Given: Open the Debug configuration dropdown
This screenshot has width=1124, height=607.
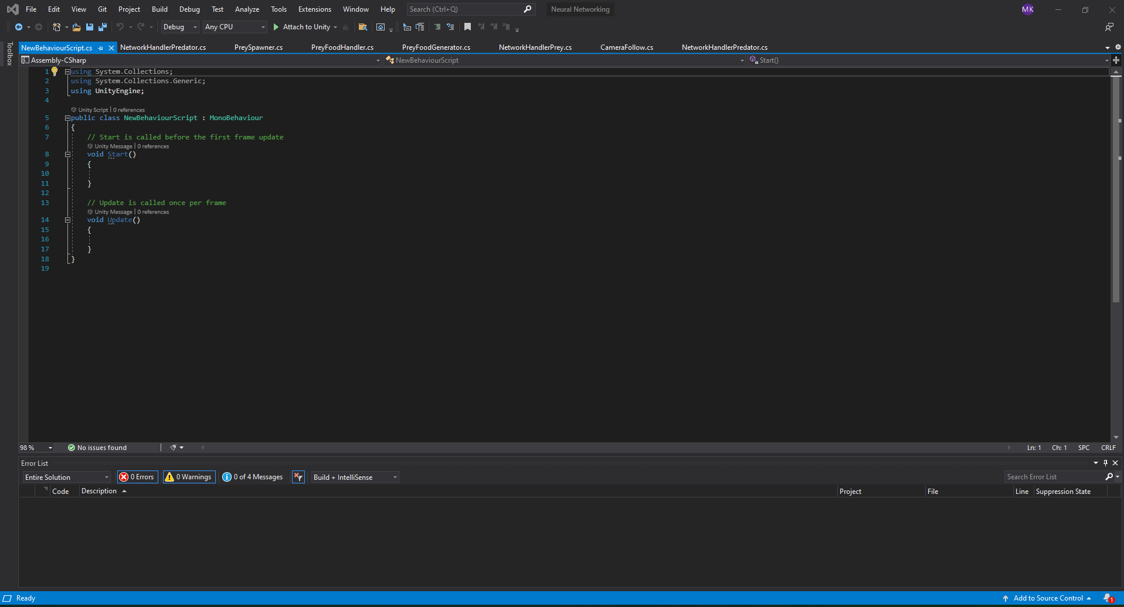Looking at the screenshot, I should point(179,27).
